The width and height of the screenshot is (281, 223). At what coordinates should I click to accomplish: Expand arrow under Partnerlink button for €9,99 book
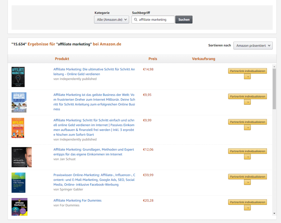coord(248,128)
